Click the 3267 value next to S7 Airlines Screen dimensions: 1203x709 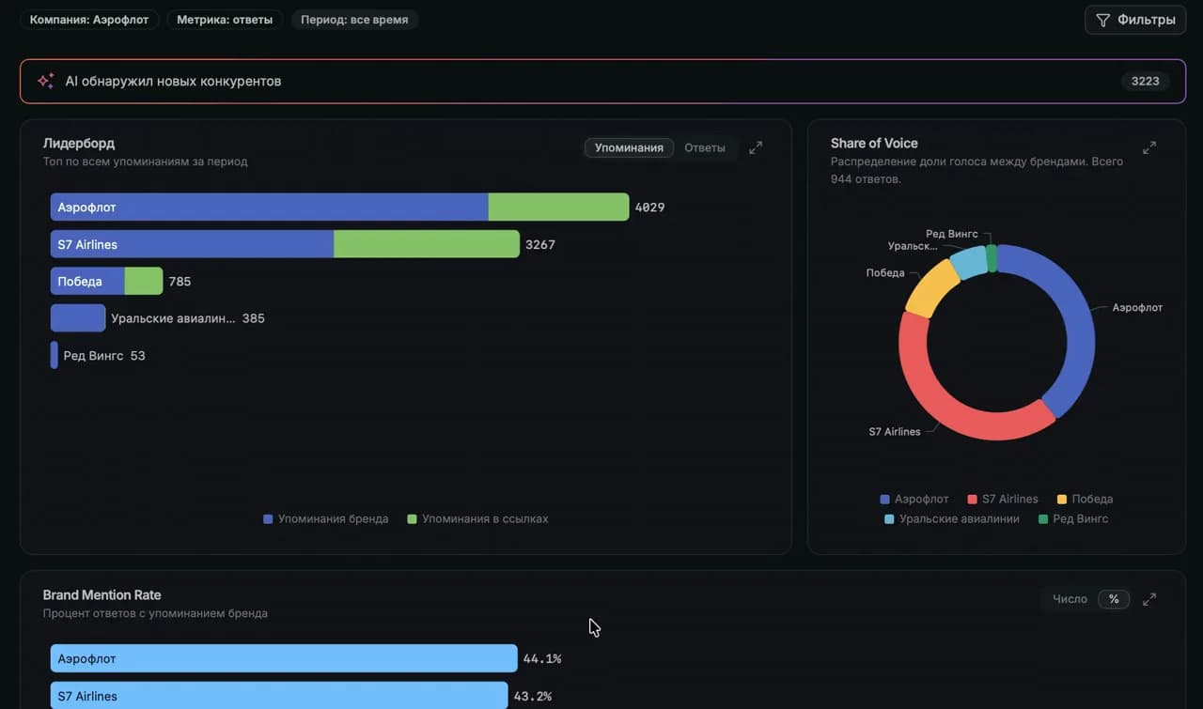[540, 244]
